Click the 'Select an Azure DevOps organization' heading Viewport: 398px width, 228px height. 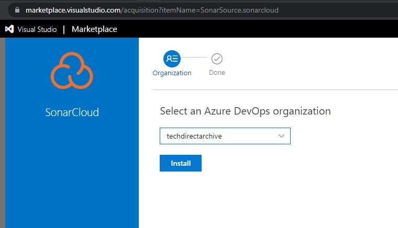245,111
